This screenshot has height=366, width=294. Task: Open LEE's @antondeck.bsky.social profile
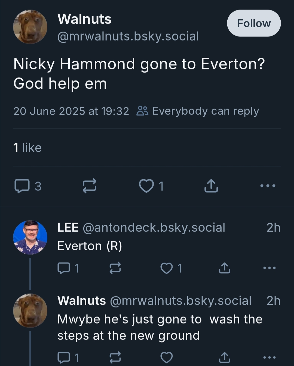154,227
